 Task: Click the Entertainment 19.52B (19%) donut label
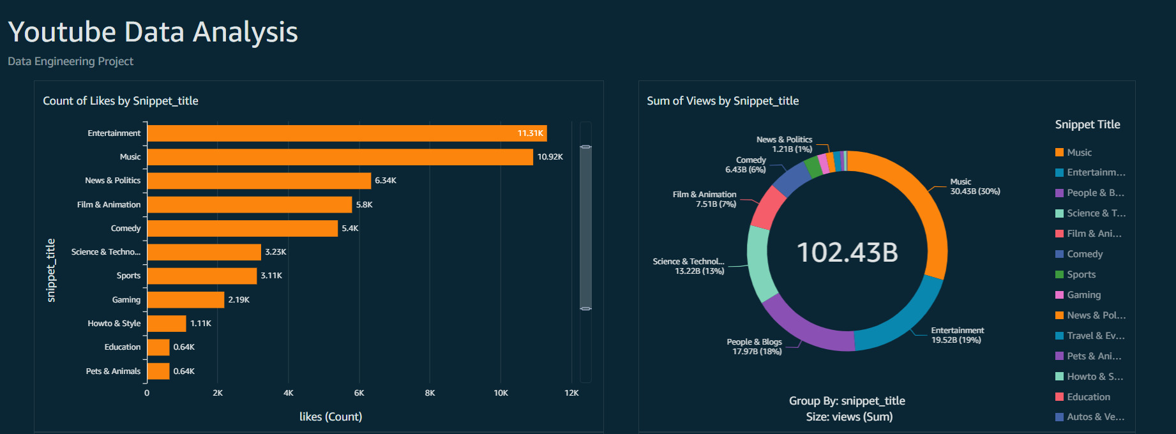tap(957, 336)
